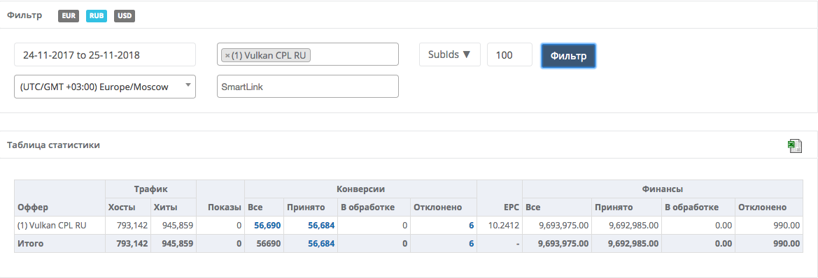Open the SubIds dropdown
Screen dimensions: 818x278
pyautogui.click(x=450, y=54)
